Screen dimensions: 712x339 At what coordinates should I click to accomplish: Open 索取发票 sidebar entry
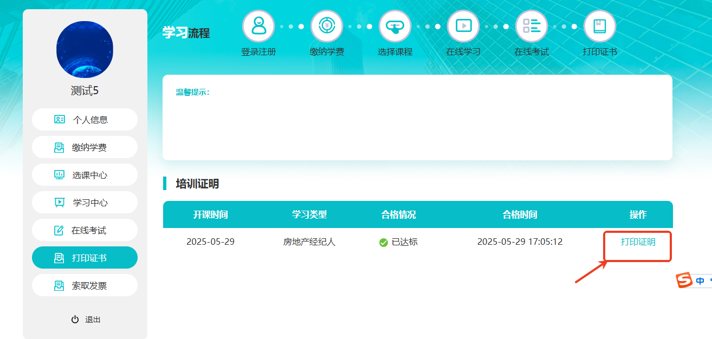point(85,285)
